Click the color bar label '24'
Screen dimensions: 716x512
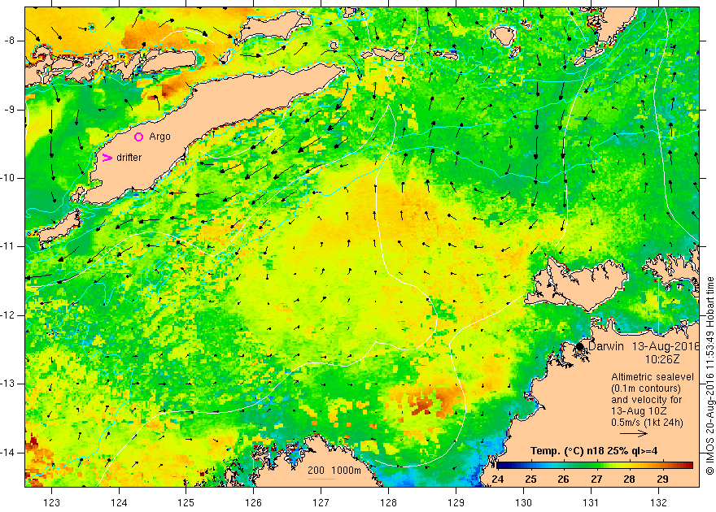pos(497,479)
